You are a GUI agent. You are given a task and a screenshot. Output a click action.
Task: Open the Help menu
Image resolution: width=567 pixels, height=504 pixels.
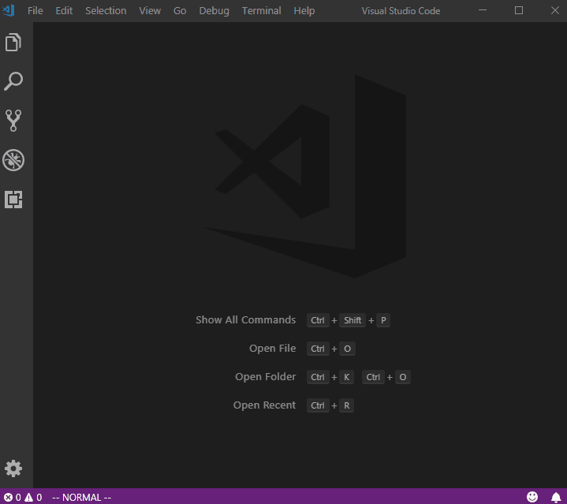(x=304, y=11)
